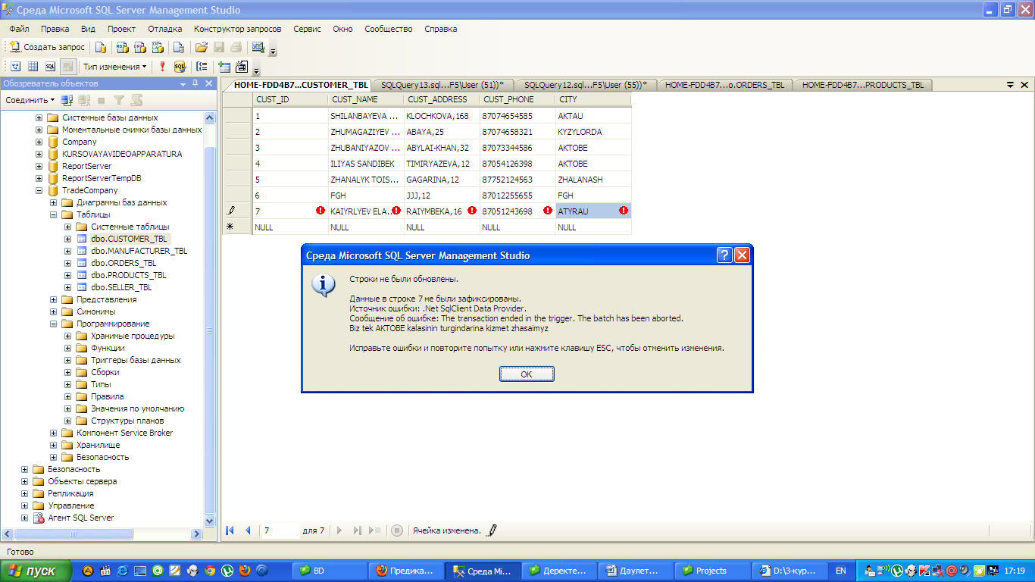Expand the Представления folder node
Image resolution: width=1035 pixels, height=582 pixels.
(54, 299)
